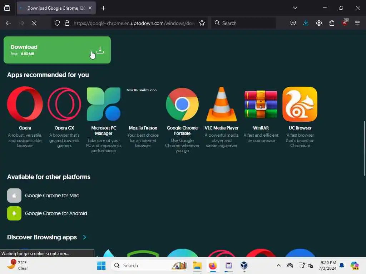Click the Opera GX title text
This screenshot has height=274, width=366.
point(64,128)
